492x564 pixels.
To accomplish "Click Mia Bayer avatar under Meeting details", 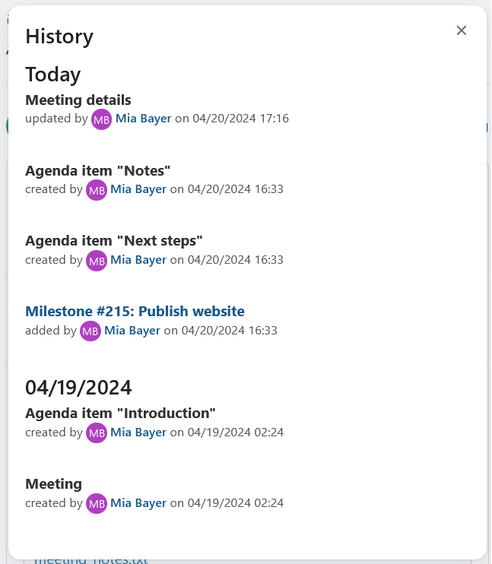I will tap(102, 119).
